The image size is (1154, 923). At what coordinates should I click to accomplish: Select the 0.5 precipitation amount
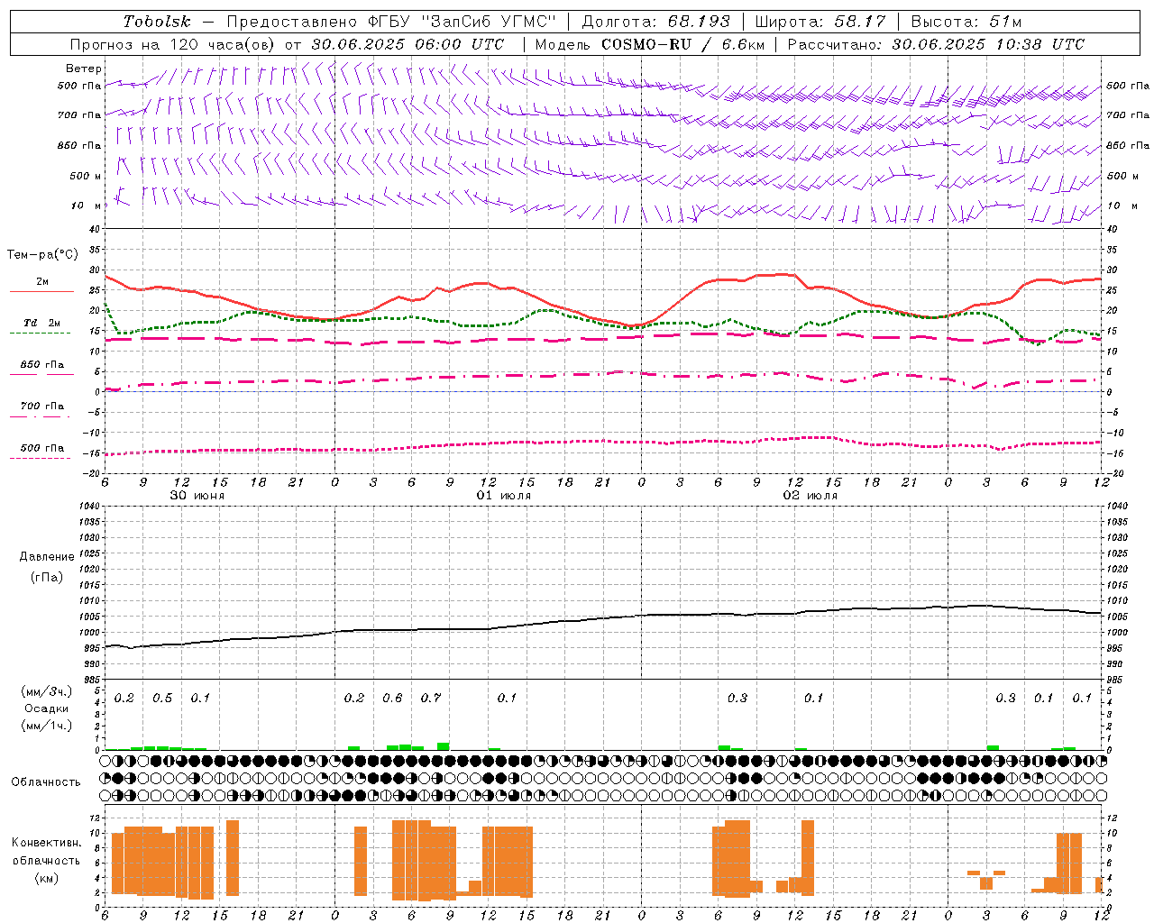pos(162,699)
